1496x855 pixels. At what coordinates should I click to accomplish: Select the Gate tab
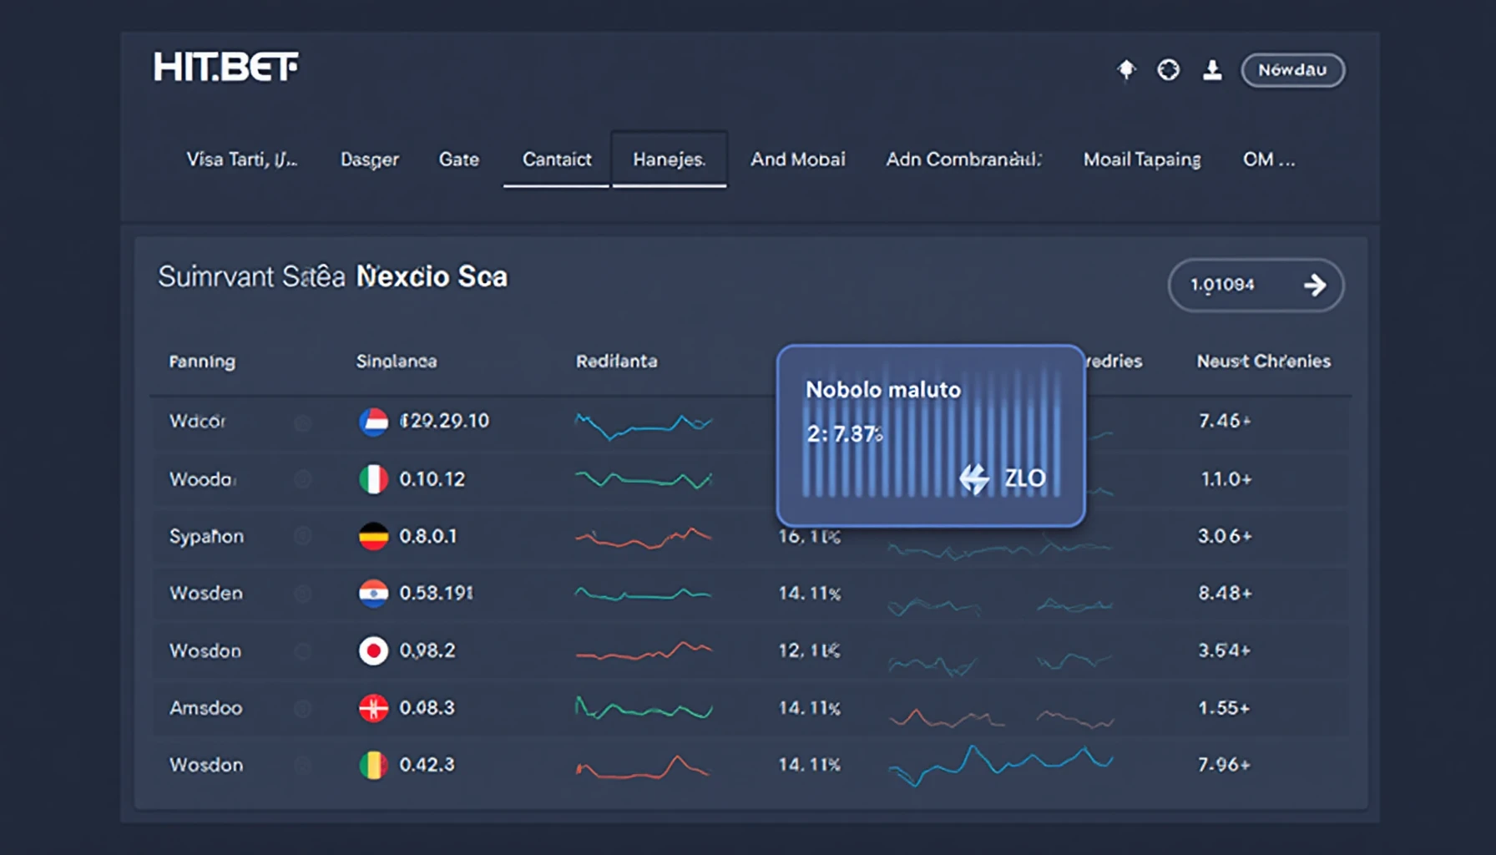(459, 159)
